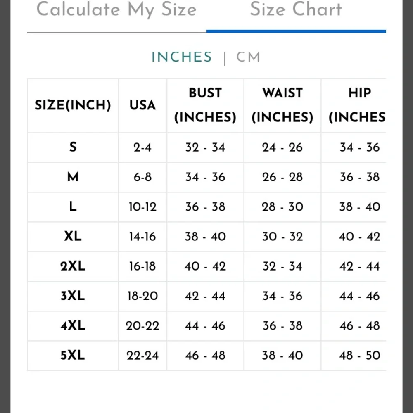
Task: Switch measurements to CM units
Action: tap(248, 57)
